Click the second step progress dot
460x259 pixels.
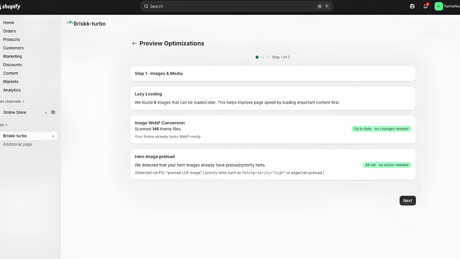coord(262,57)
